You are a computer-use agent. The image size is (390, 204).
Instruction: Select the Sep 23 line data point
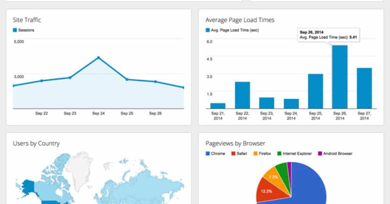(x=70, y=77)
